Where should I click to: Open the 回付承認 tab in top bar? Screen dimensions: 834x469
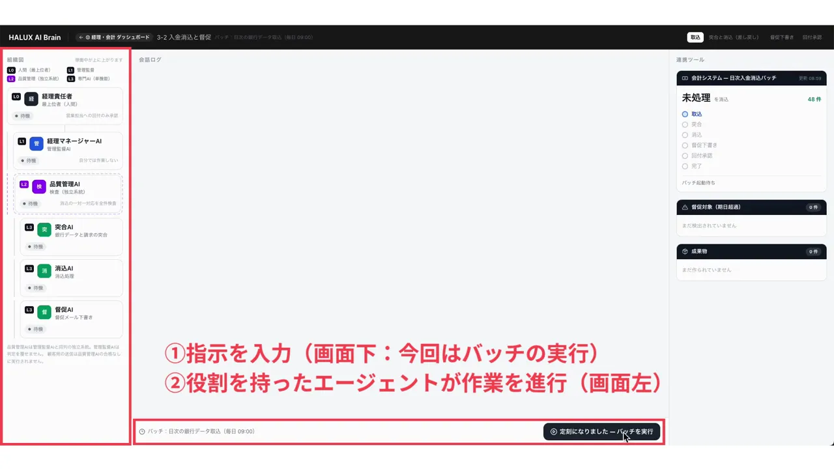(x=812, y=37)
